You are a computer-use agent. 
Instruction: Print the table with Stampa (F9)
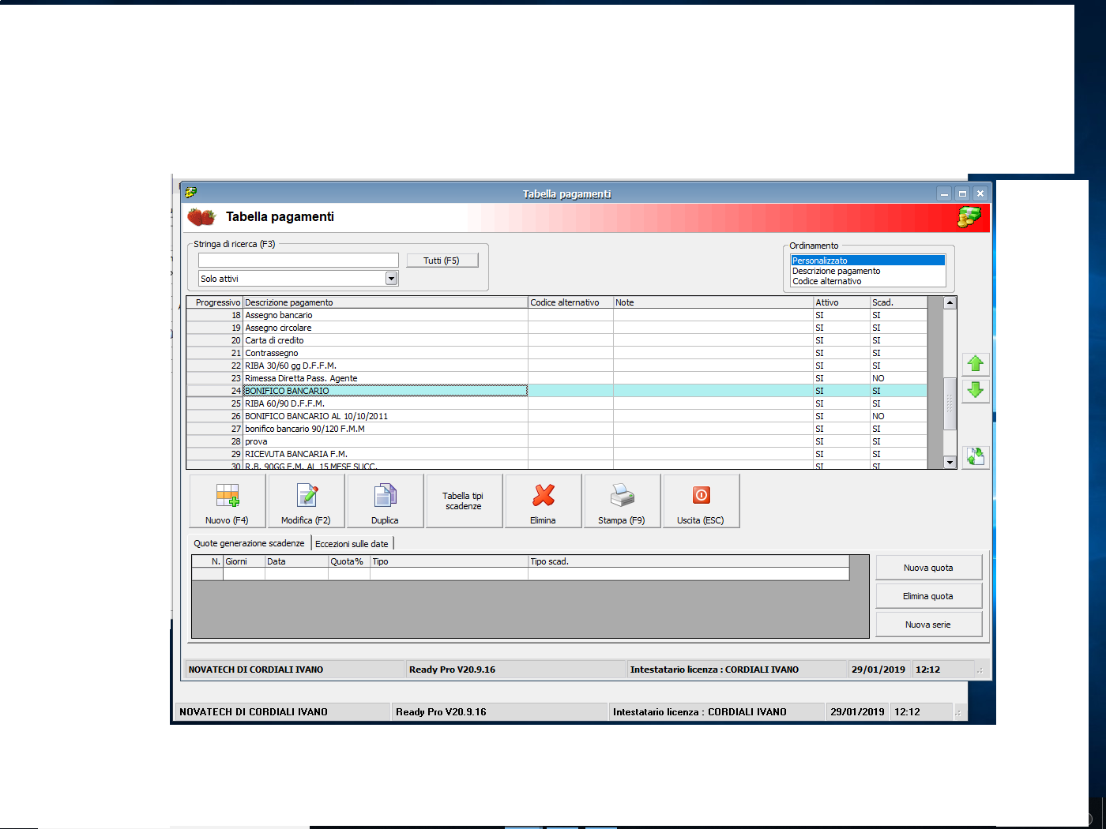623,501
